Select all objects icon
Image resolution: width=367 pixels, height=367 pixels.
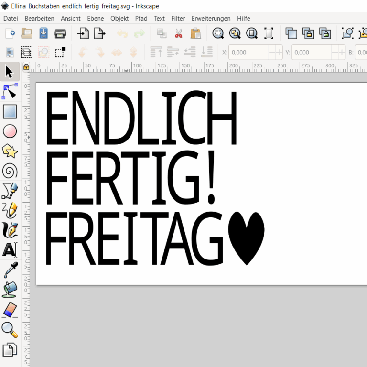[10, 52]
